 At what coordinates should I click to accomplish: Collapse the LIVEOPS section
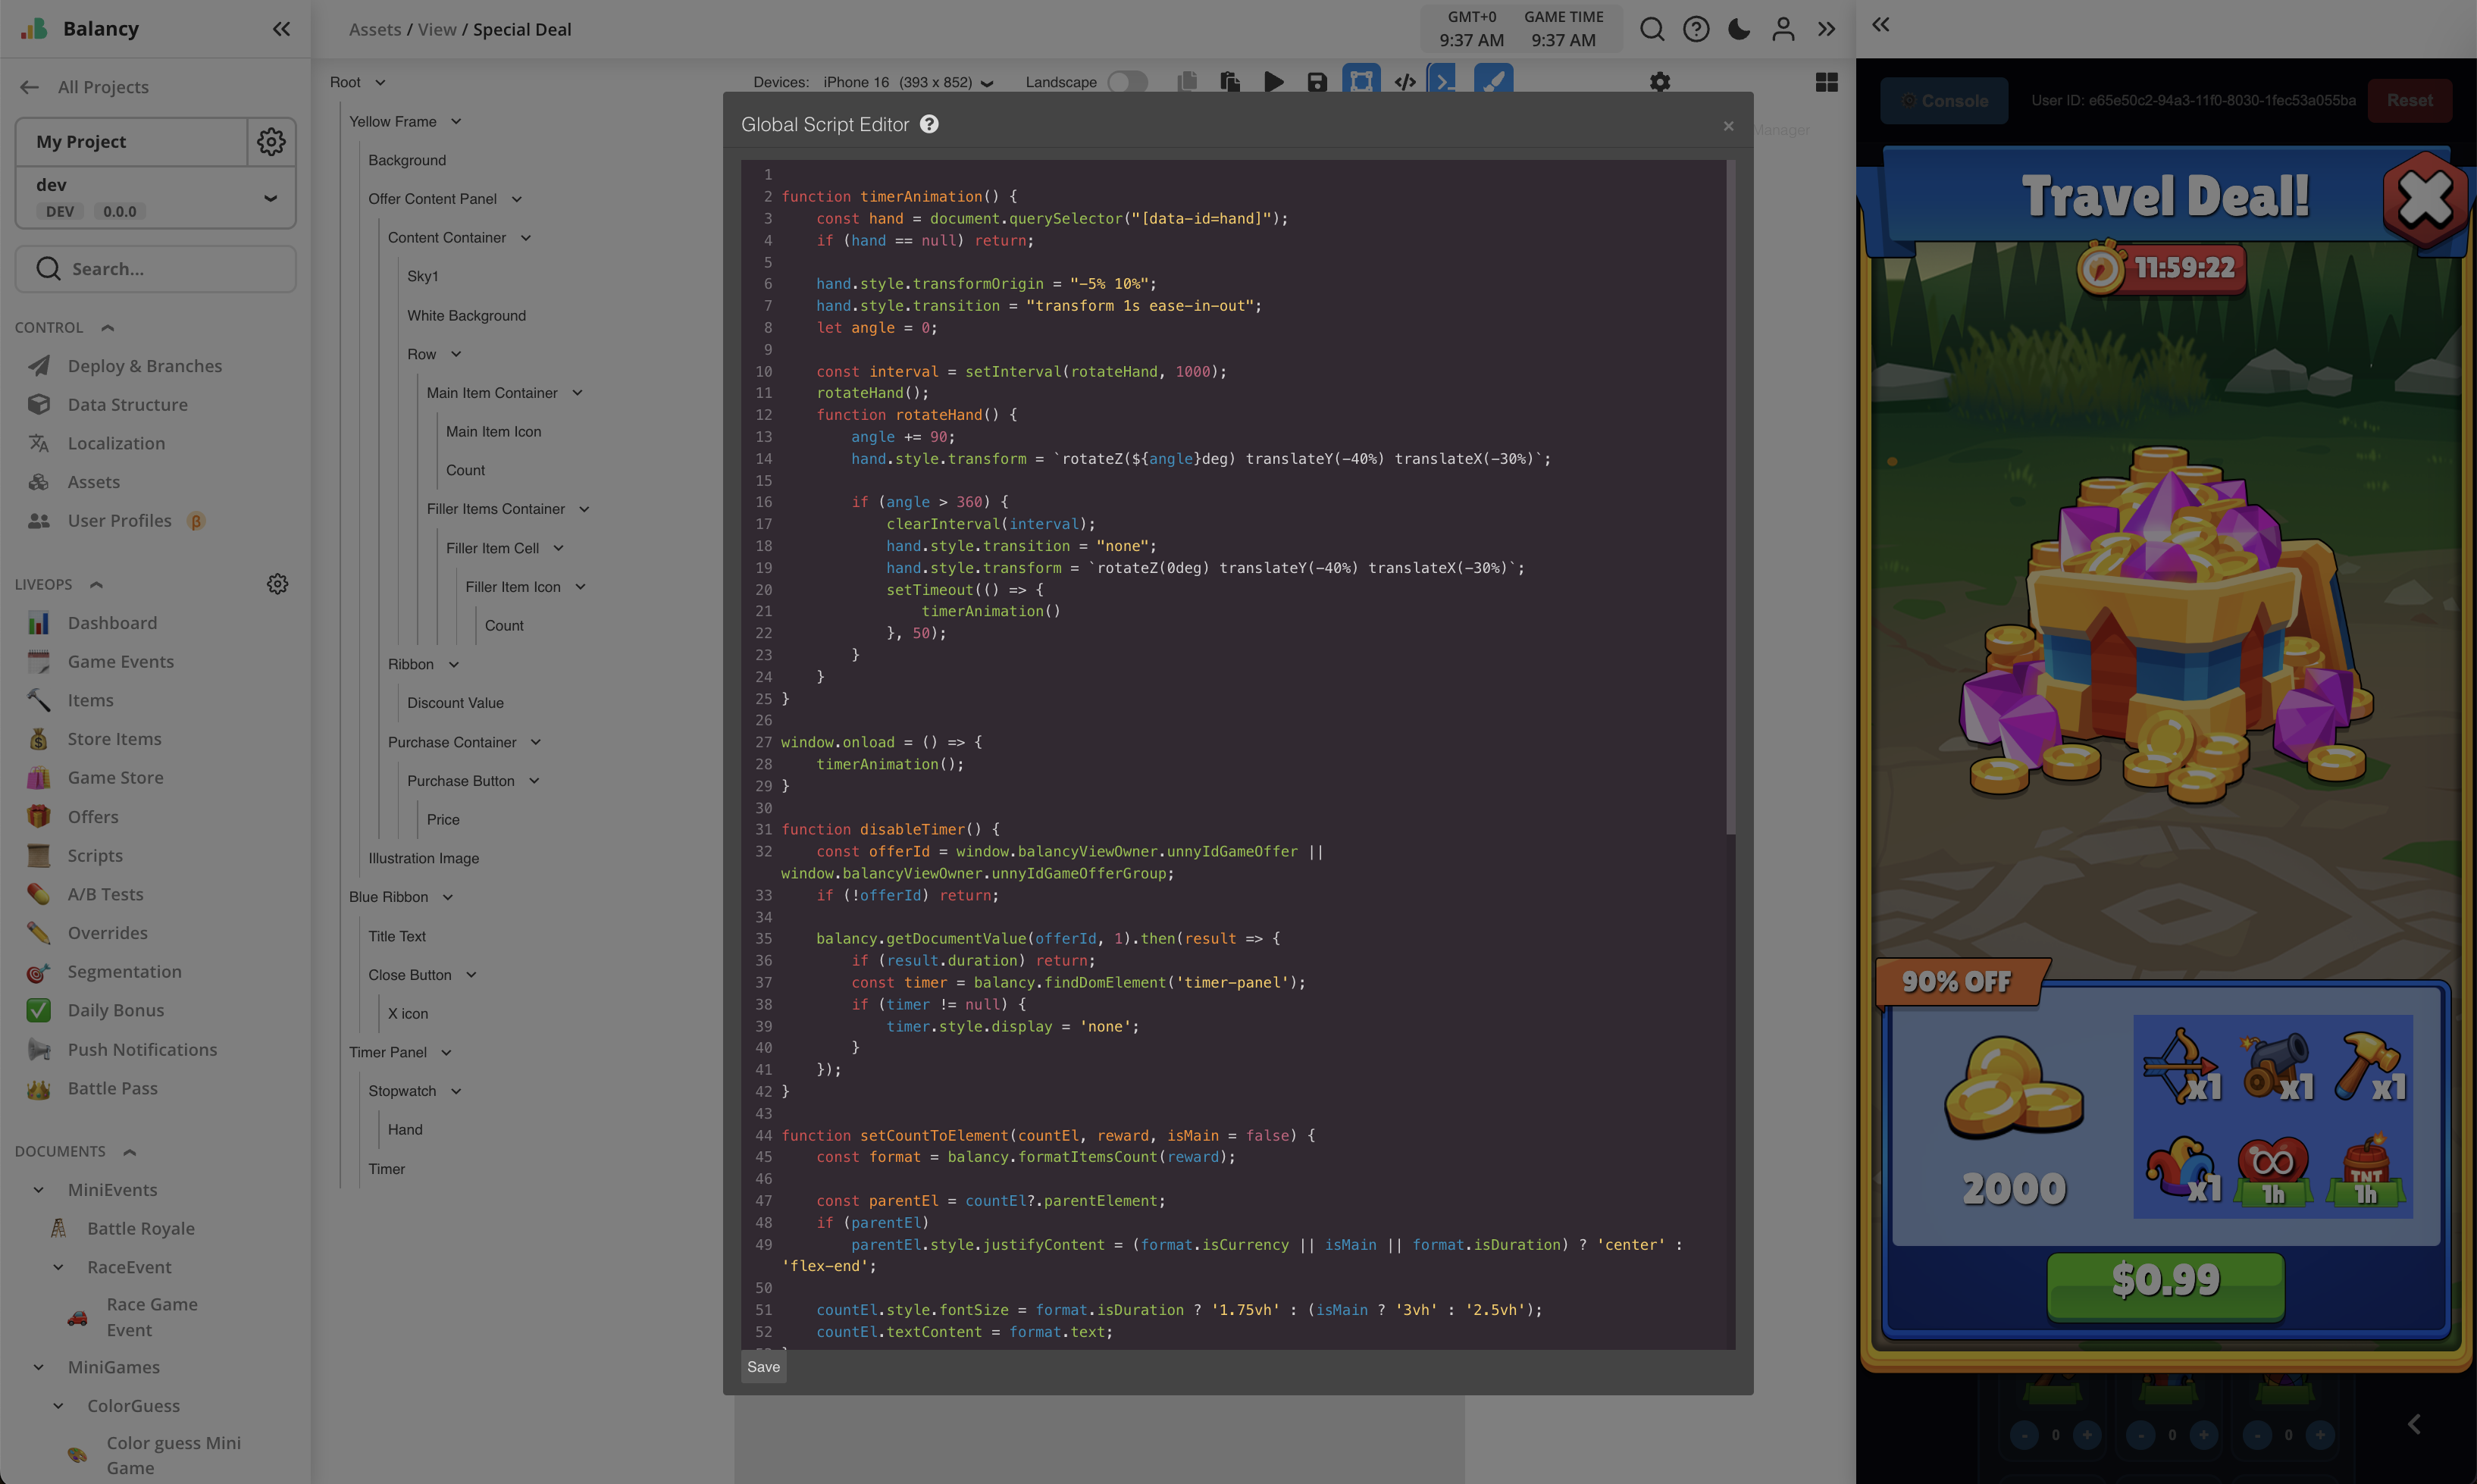click(x=97, y=584)
